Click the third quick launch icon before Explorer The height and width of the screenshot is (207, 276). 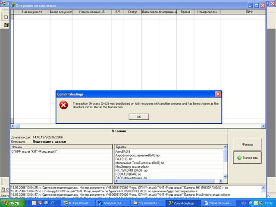(46, 203)
